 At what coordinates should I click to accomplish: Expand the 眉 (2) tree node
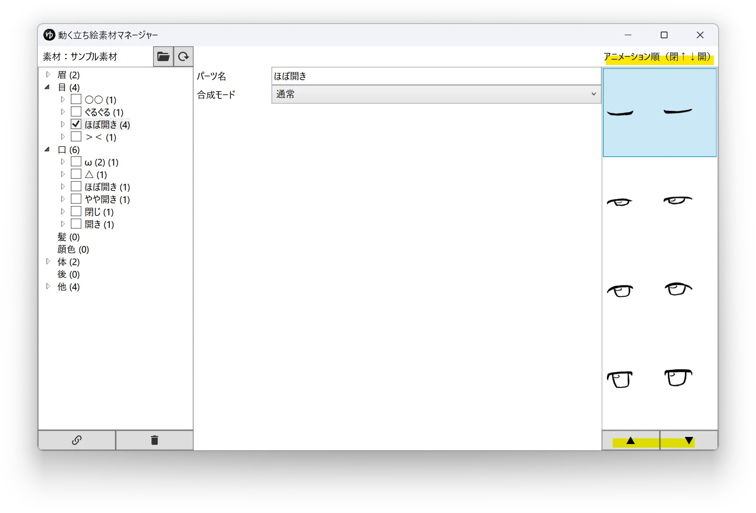click(48, 75)
